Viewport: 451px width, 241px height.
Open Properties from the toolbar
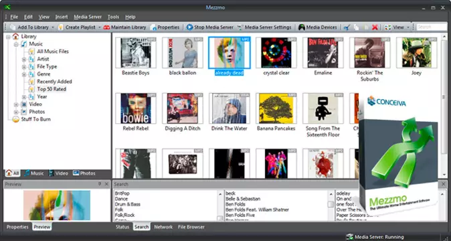[x=165, y=27]
